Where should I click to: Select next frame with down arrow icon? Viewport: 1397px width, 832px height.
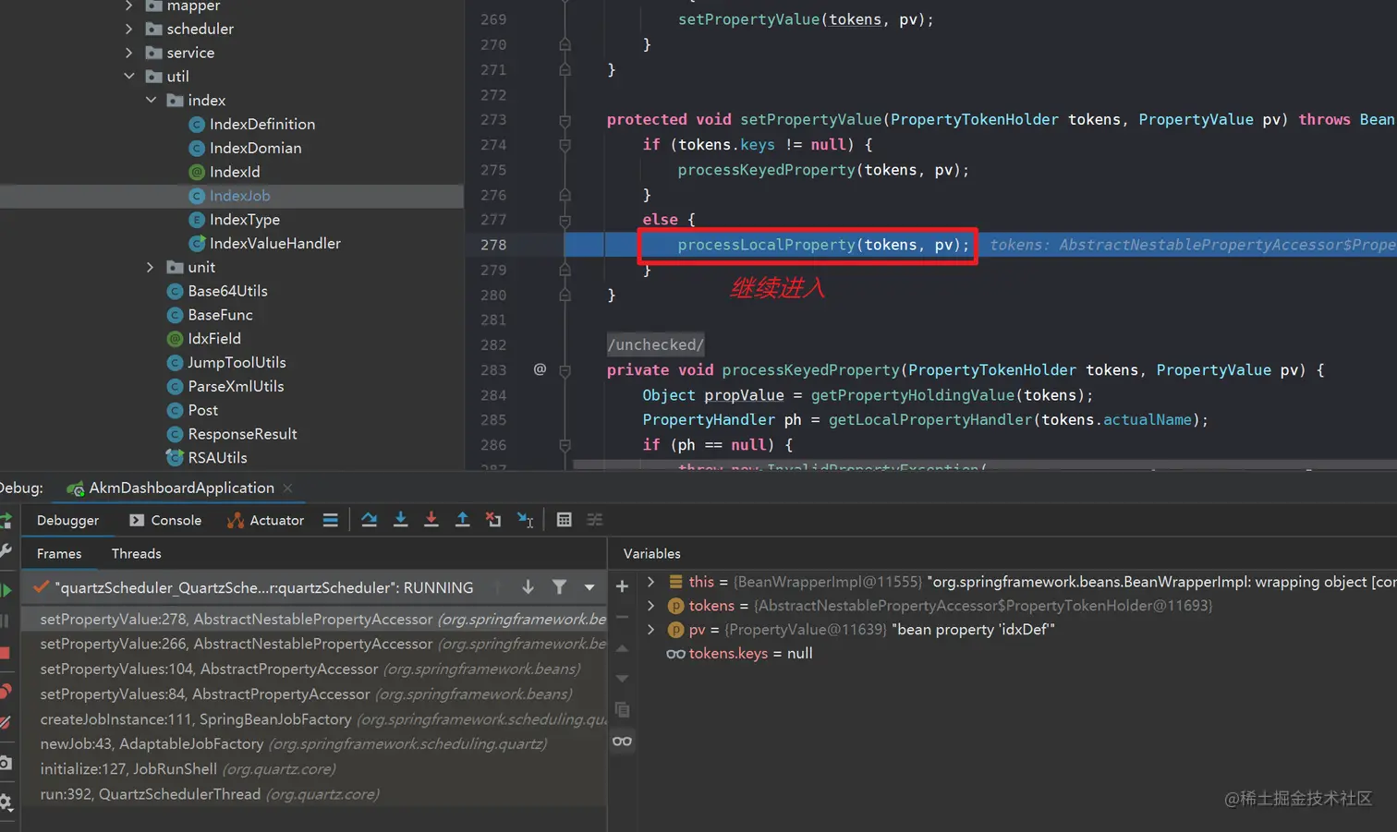click(528, 587)
